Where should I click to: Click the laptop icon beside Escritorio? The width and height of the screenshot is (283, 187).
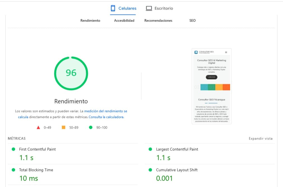click(149, 8)
